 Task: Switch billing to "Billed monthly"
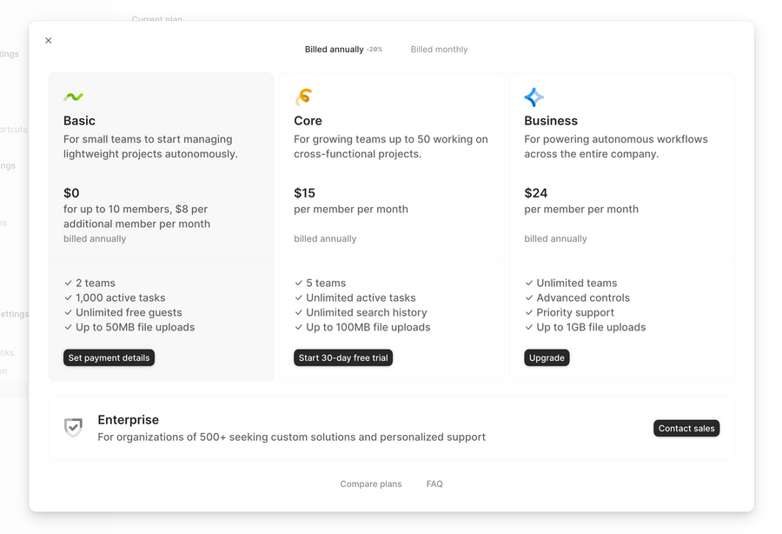click(x=439, y=49)
